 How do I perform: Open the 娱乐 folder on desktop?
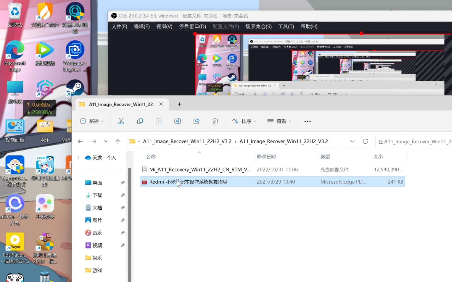point(45,131)
